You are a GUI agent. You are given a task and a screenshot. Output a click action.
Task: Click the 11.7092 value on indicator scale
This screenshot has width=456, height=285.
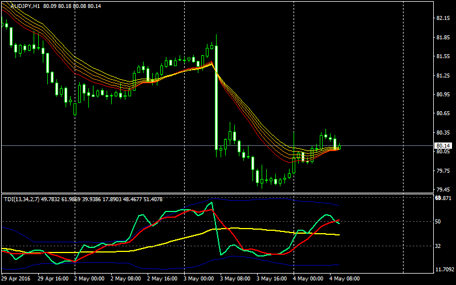[x=444, y=270]
